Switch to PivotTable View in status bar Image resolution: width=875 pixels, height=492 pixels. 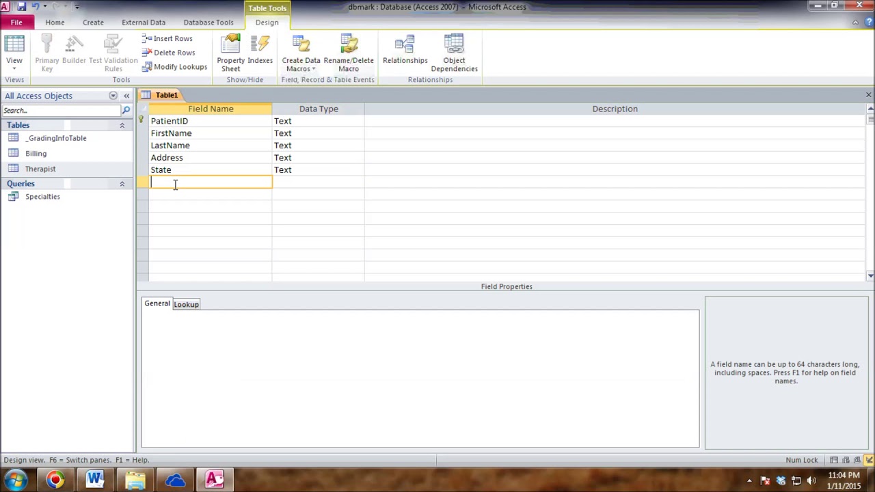point(846,461)
